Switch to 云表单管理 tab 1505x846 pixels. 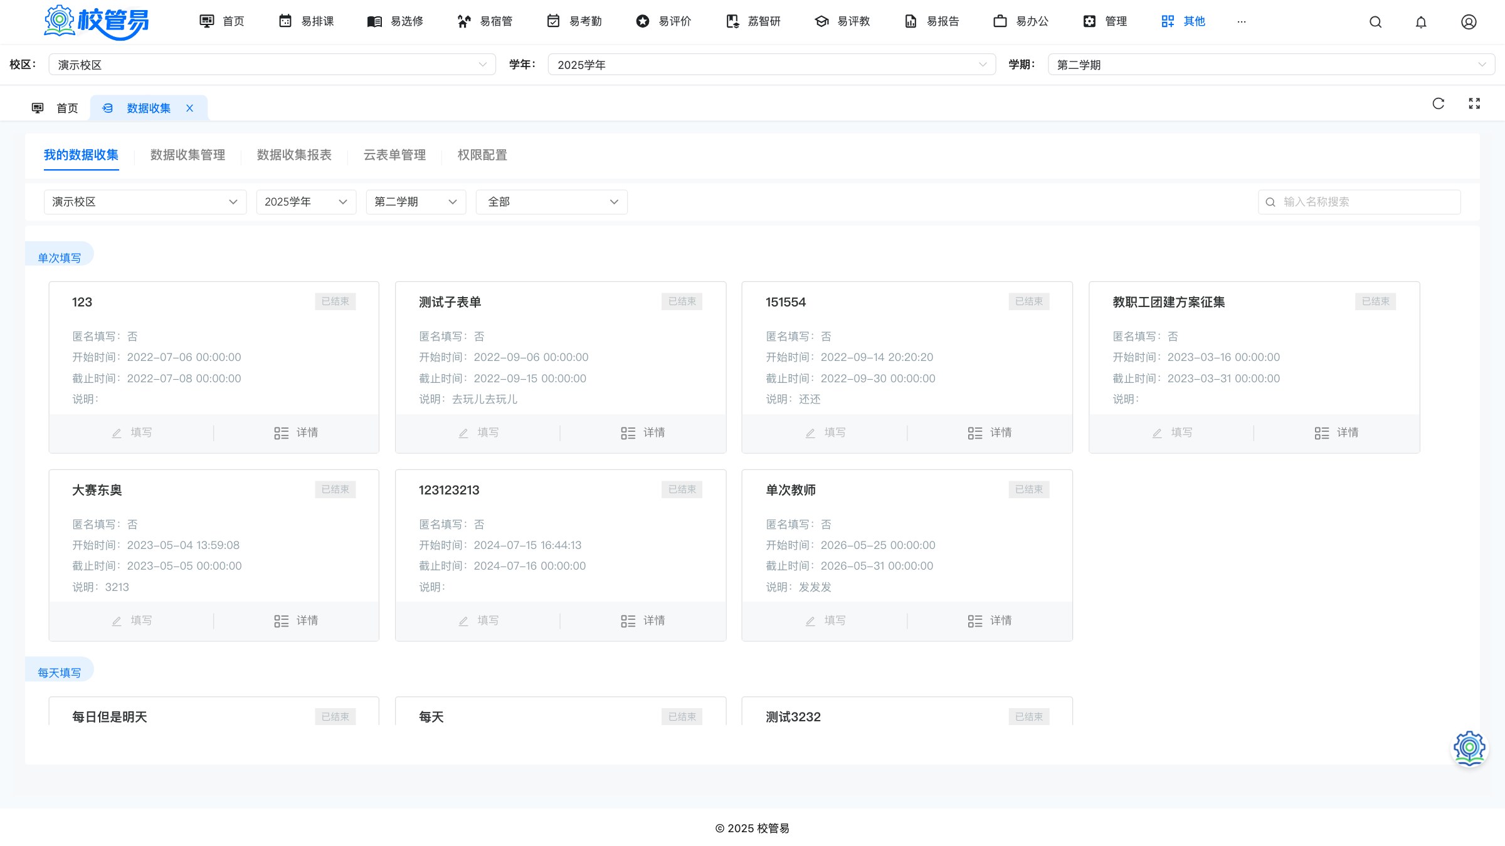coord(394,155)
